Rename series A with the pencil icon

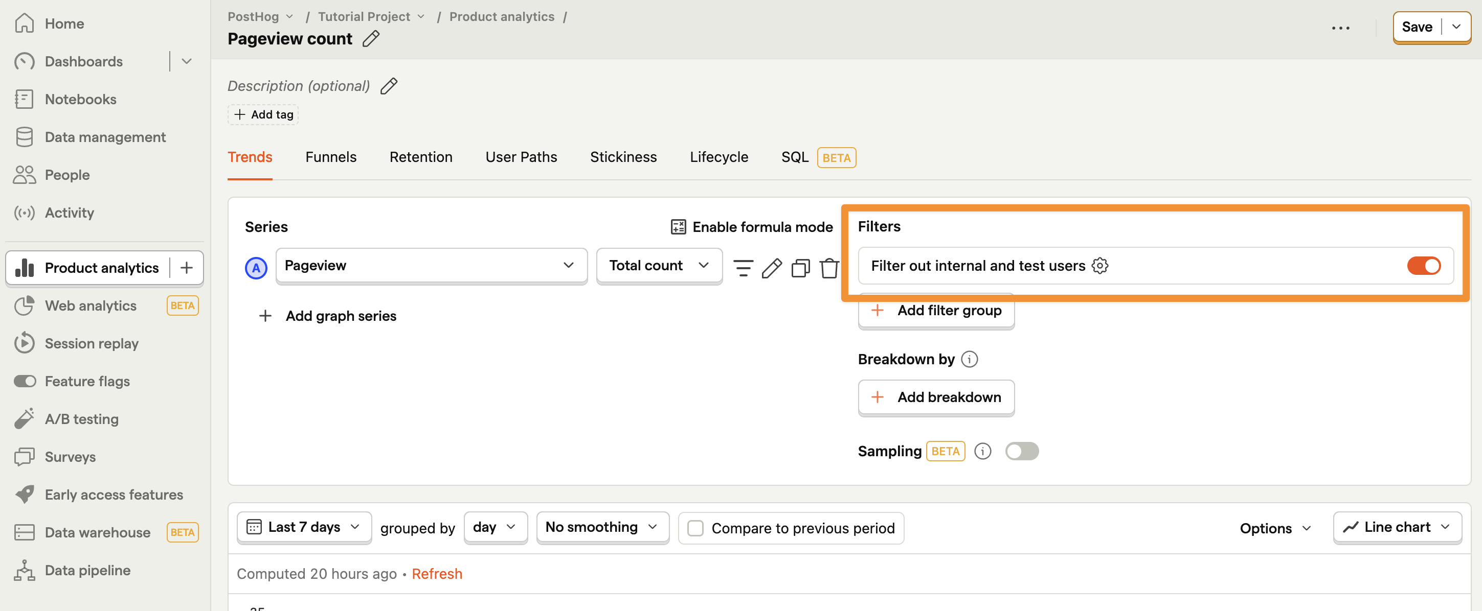pyautogui.click(x=772, y=268)
